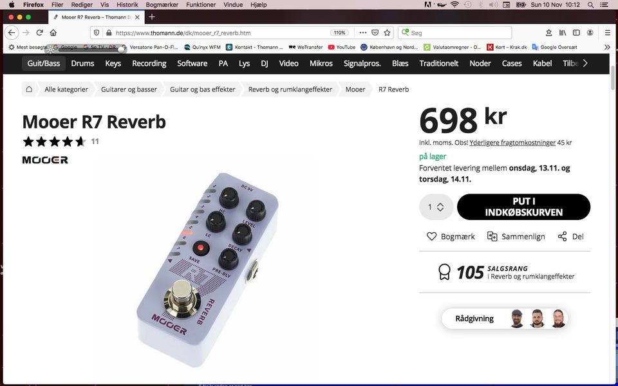Viewport: 618px width, 386px height.
Task: Open page actions three-dot menu
Action: coord(362,33)
